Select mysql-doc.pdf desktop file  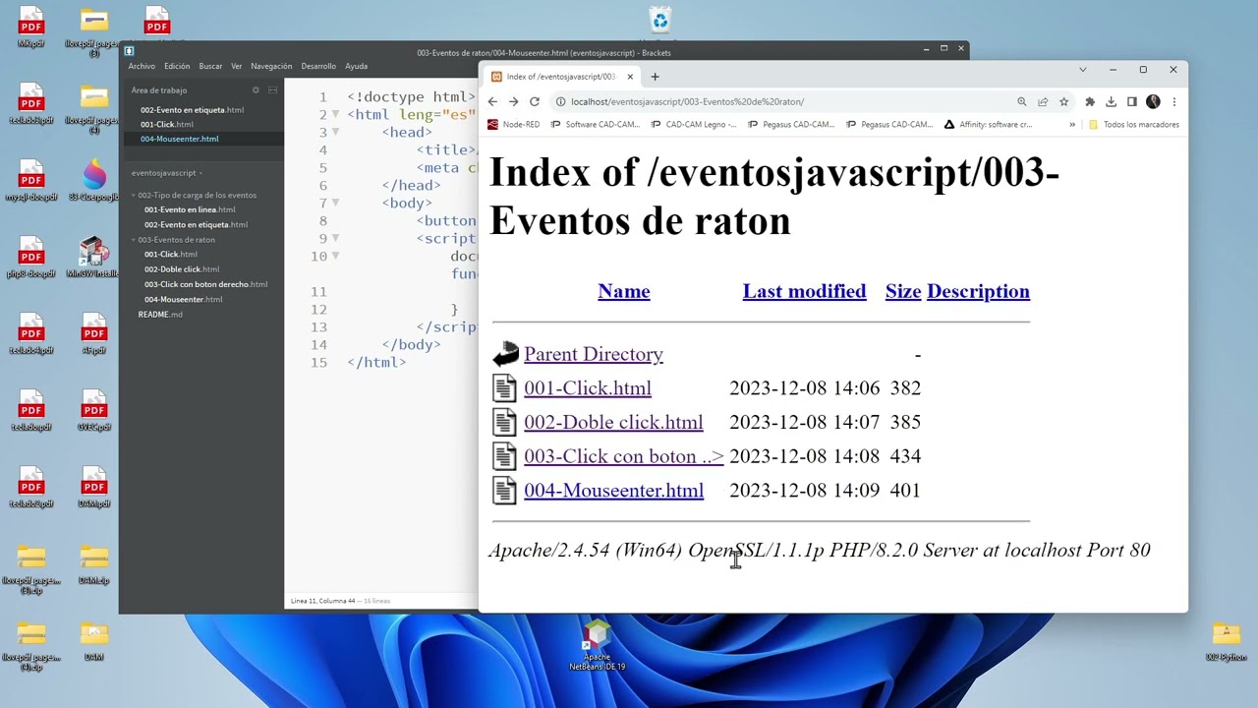coord(31,181)
